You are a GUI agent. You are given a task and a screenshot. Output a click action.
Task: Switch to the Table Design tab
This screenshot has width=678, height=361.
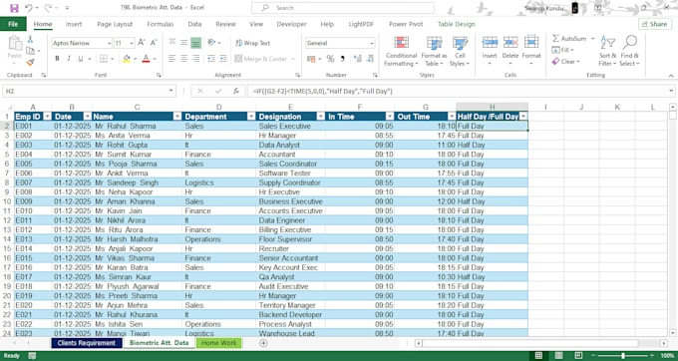point(457,24)
